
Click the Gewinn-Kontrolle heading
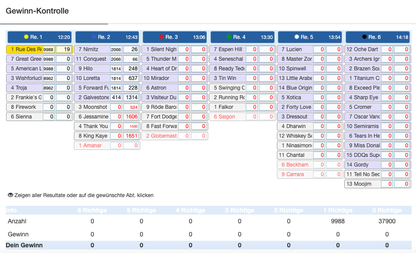[x=37, y=11]
